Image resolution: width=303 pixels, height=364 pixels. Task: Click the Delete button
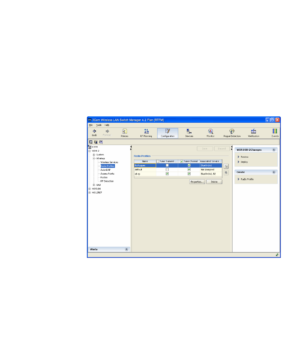coord(214,182)
